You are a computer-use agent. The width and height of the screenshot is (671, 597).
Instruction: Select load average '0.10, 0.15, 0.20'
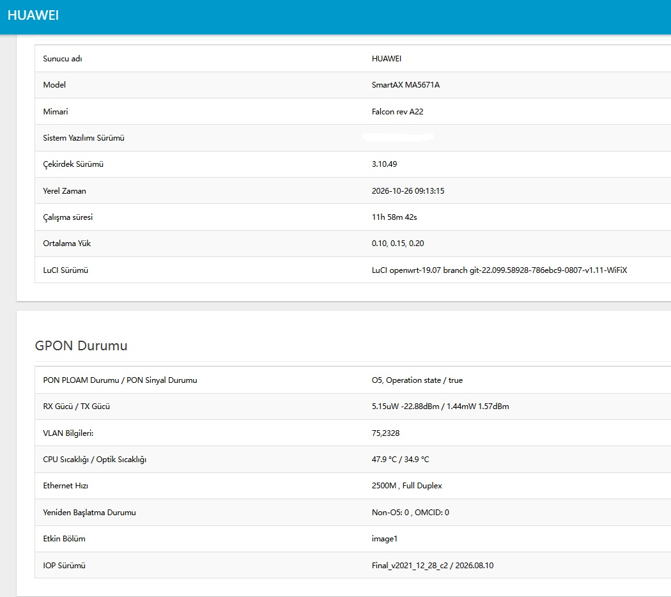pyautogui.click(x=398, y=243)
